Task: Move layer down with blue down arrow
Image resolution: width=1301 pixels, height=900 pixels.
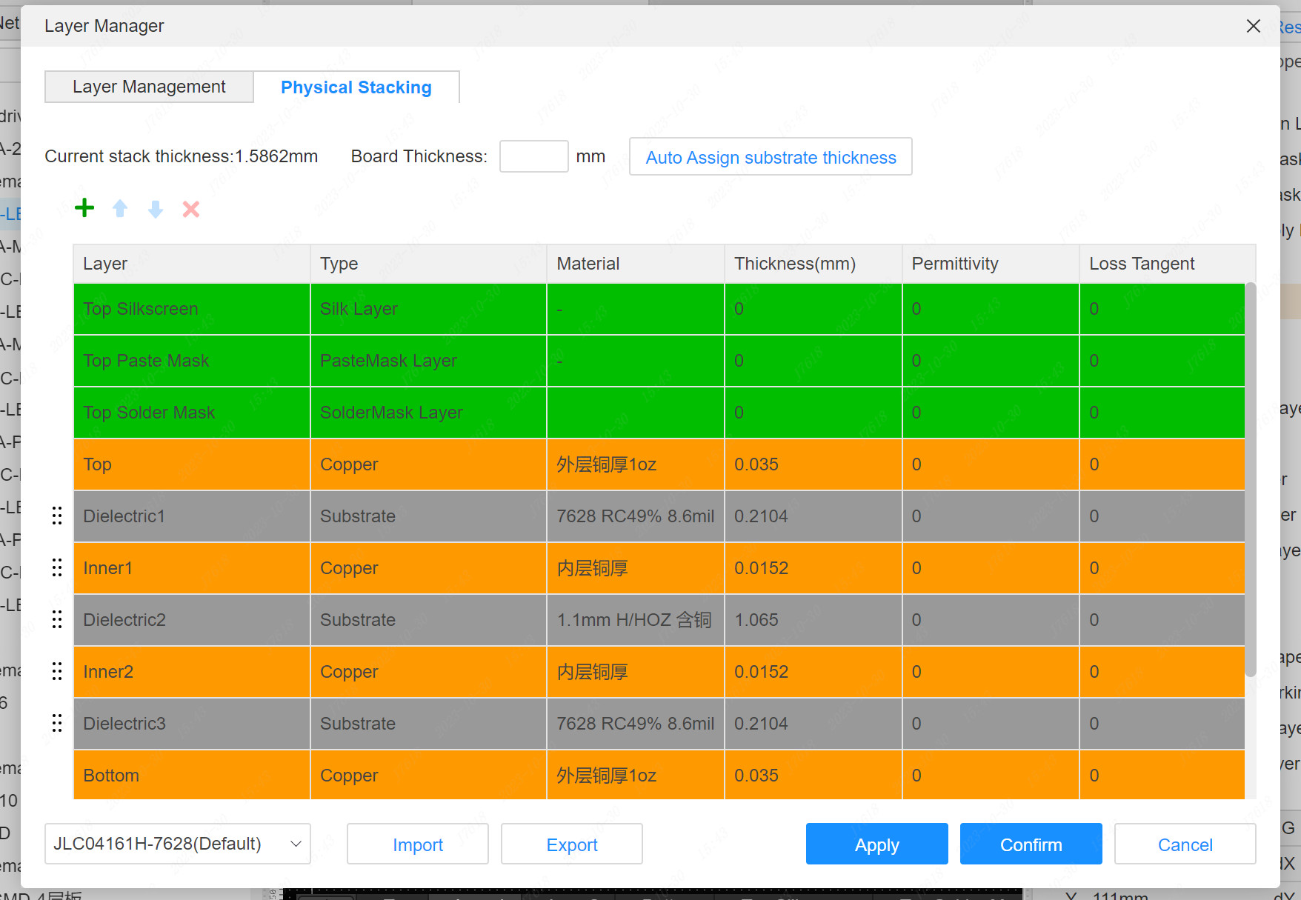Action: coord(156,209)
